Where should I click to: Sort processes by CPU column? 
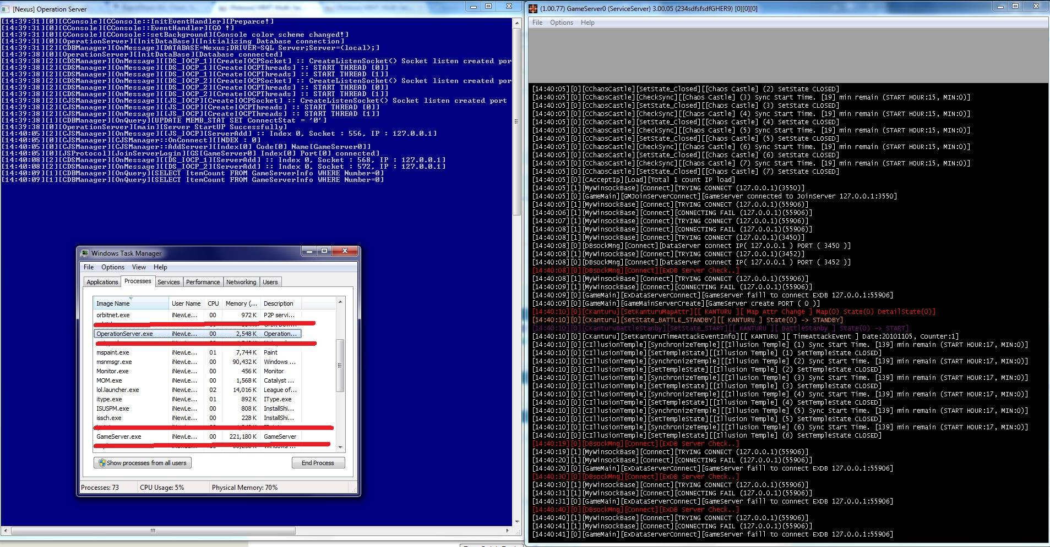pyautogui.click(x=213, y=303)
